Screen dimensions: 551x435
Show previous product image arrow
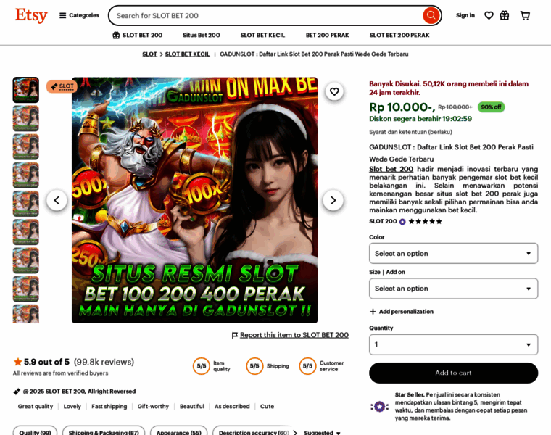point(57,200)
